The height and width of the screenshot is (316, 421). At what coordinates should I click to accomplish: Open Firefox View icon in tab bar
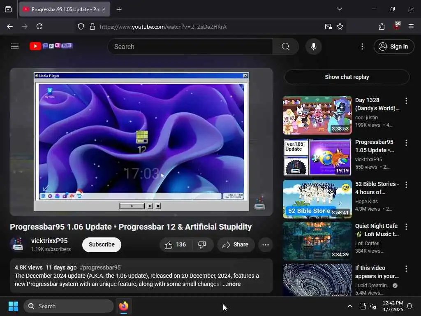point(8,9)
